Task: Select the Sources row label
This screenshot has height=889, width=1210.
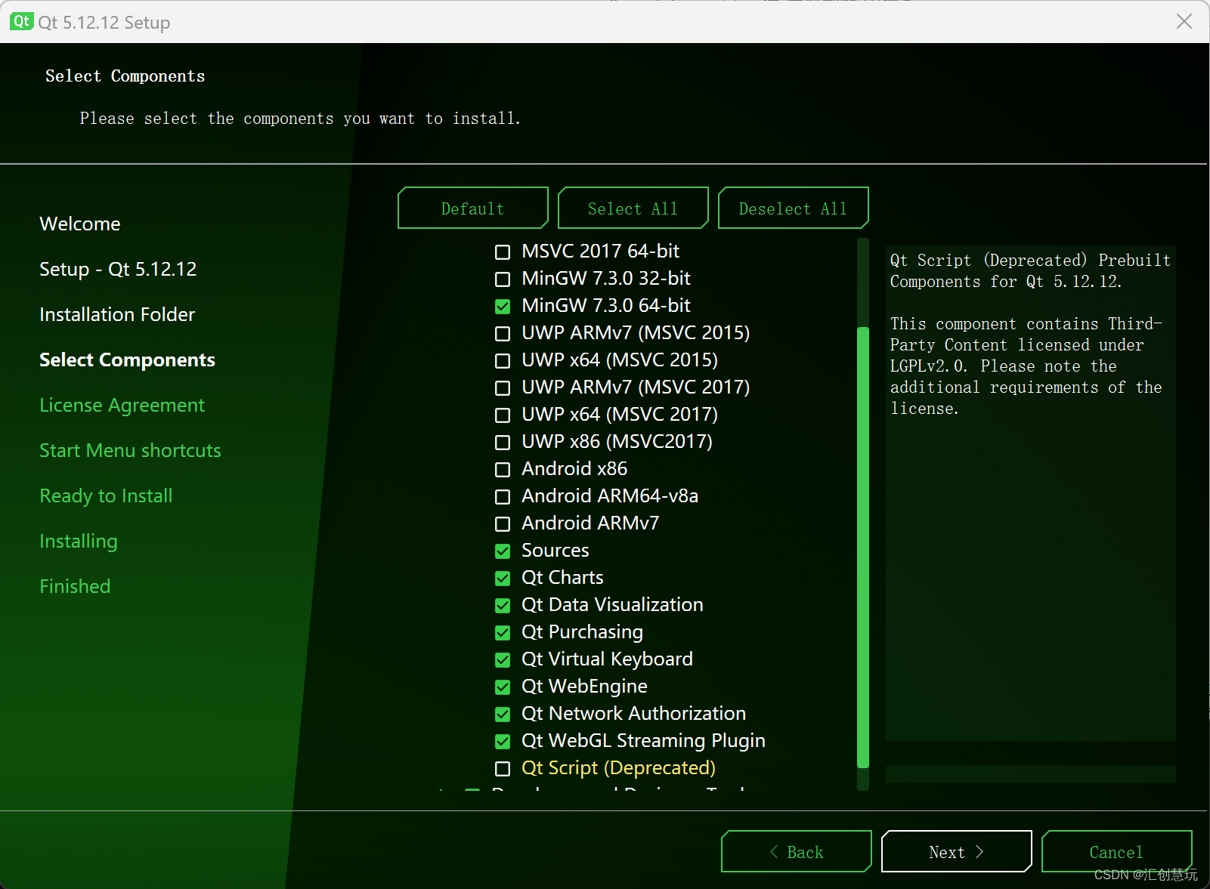Action: point(555,551)
